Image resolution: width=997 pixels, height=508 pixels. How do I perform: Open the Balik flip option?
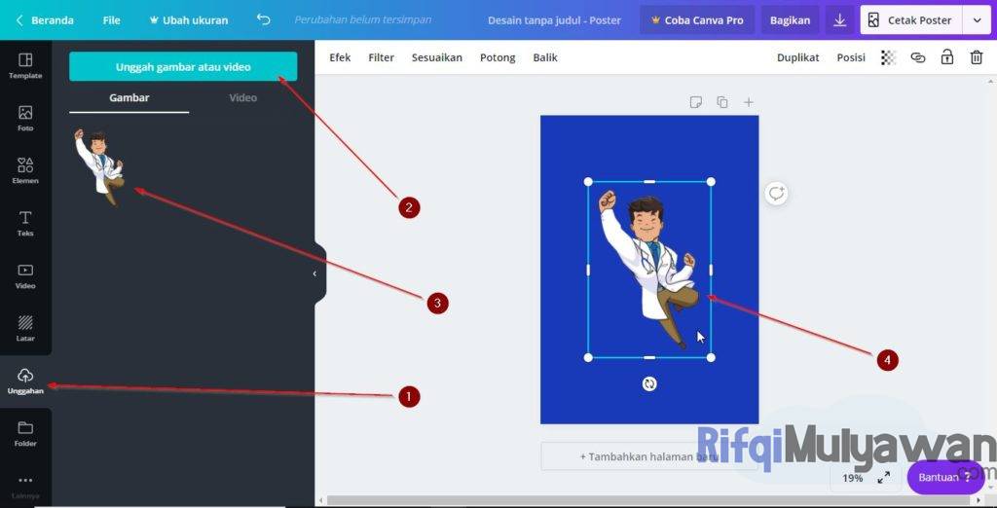pyautogui.click(x=545, y=57)
